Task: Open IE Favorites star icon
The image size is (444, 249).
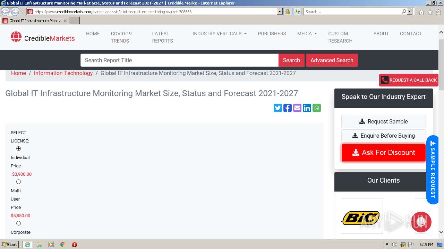Action: click(x=430, y=12)
